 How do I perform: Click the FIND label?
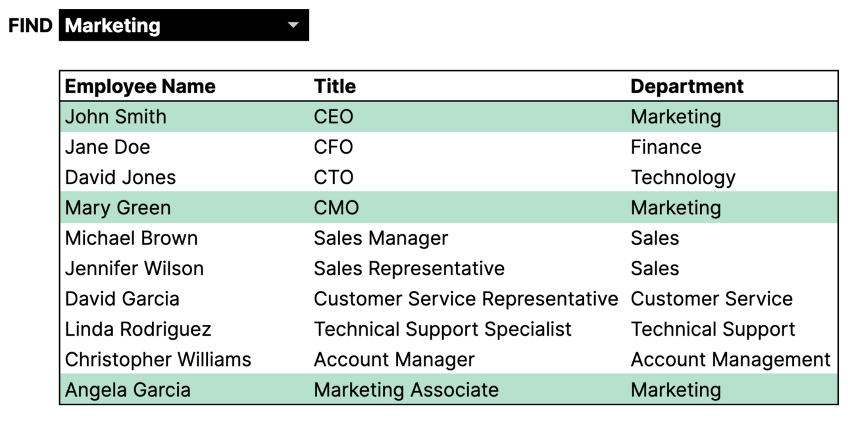30,26
